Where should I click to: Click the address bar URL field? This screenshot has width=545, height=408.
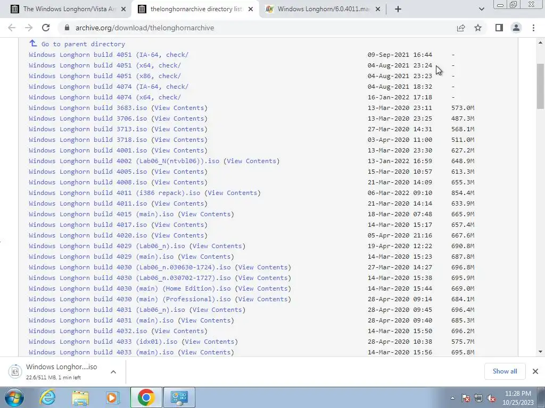(x=145, y=28)
